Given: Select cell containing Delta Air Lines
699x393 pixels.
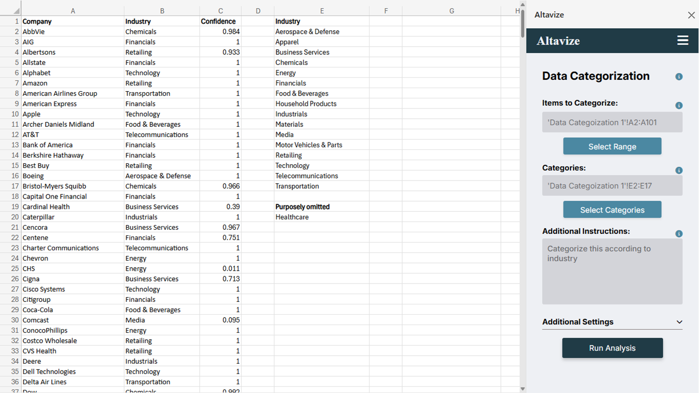Looking at the screenshot, I should point(73,382).
